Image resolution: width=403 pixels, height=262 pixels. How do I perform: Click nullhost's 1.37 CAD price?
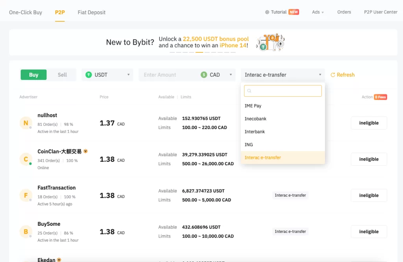point(112,123)
